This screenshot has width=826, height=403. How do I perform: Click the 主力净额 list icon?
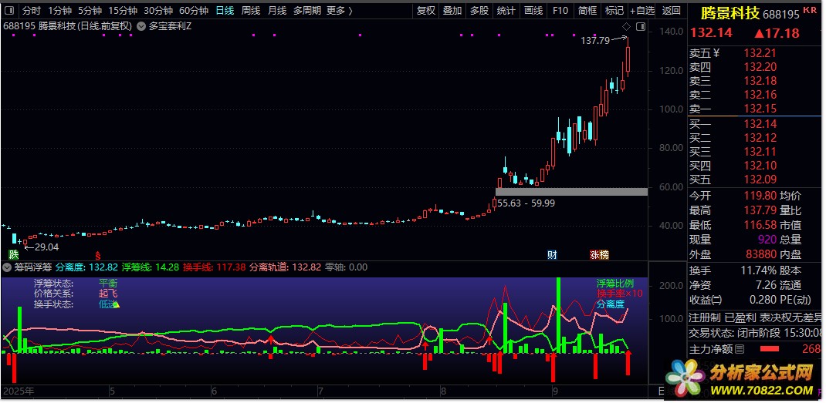(x=740, y=348)
